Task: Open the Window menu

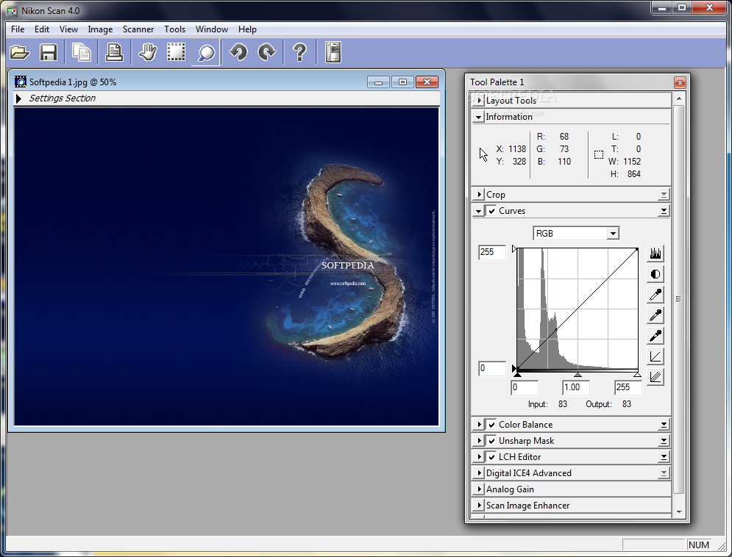Action: pyautogui.click(x=211, y=29)
